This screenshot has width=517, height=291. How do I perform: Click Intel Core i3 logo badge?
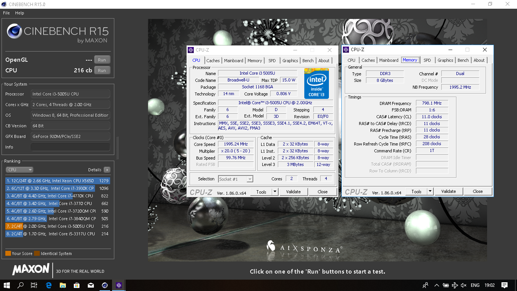pos(316,84)
